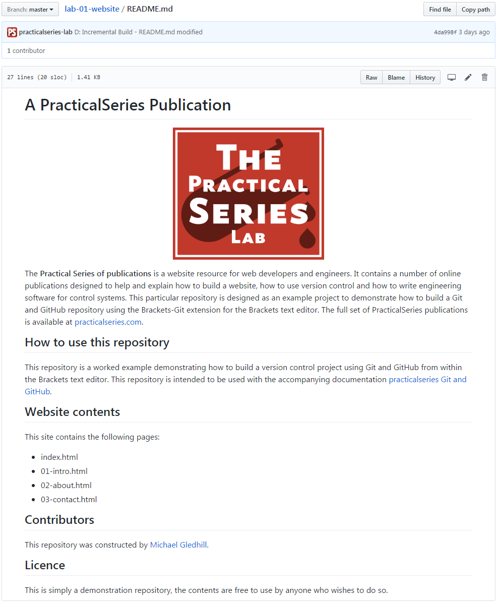The width and height of the screenshot is (499, 602).
Task: Open the commit message link
Action: pyautogui.click(x=139, y=32)
